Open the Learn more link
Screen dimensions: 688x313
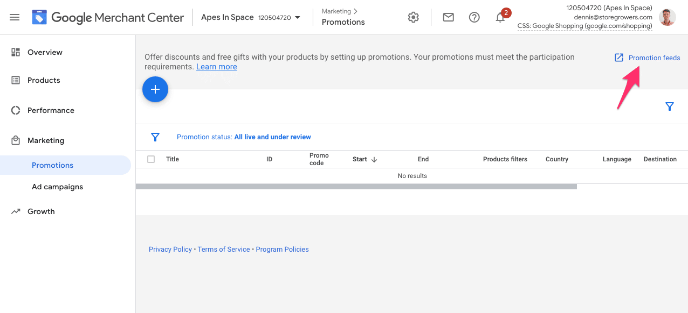click(217, 67)
